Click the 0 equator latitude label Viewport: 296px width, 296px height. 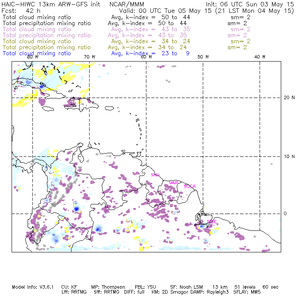[285, 214]
